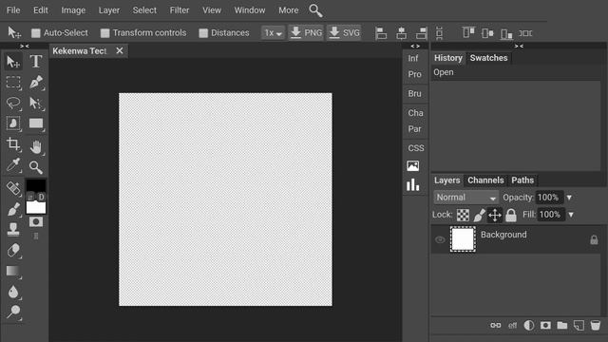608x342 pixels.
Task: Toggle lock all padlock
Action: point(511,215)
